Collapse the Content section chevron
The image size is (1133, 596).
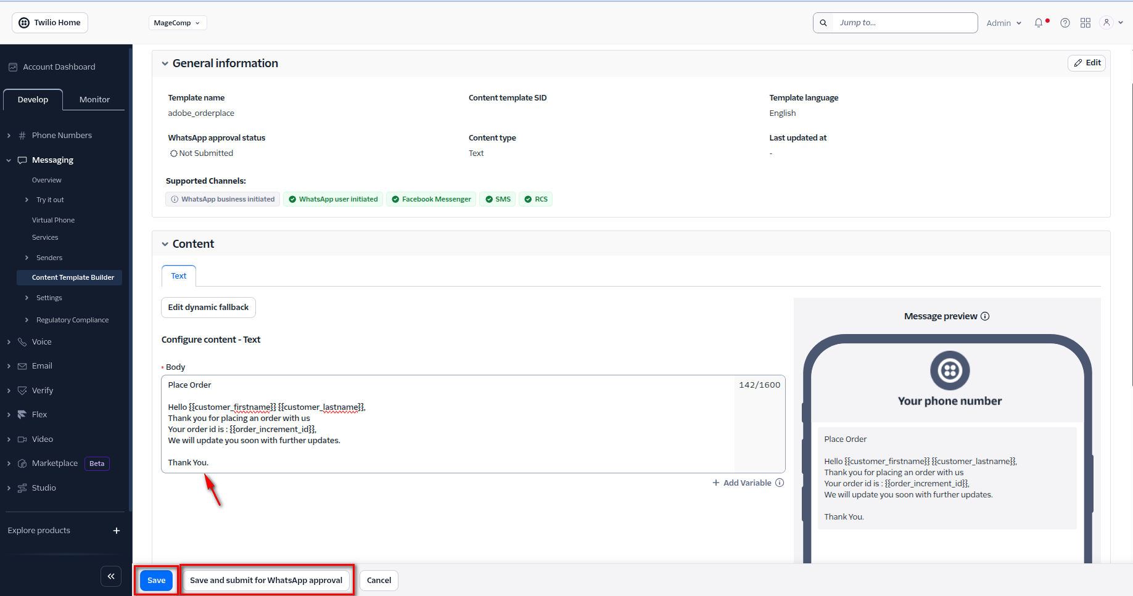click(x=165, y=244)
